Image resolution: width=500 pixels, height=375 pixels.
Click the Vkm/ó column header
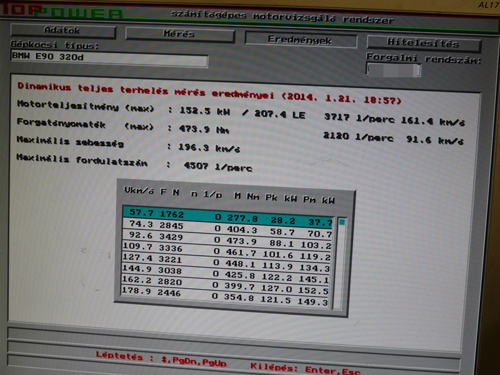point(139,189)
